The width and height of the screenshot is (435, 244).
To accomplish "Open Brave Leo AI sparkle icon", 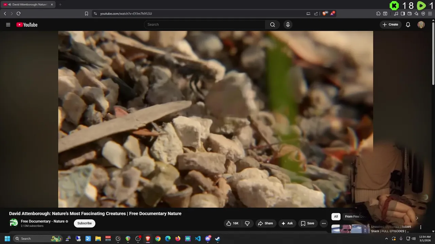I will coord(416,14).
